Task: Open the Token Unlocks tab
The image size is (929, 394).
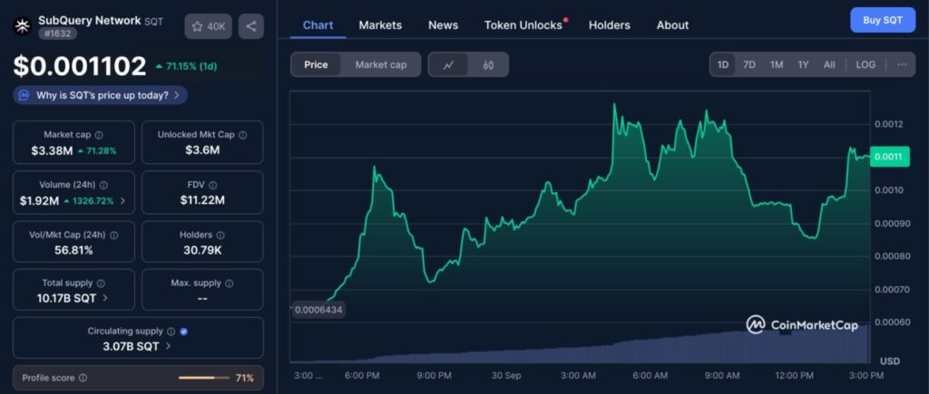Action: click(523, 25)
